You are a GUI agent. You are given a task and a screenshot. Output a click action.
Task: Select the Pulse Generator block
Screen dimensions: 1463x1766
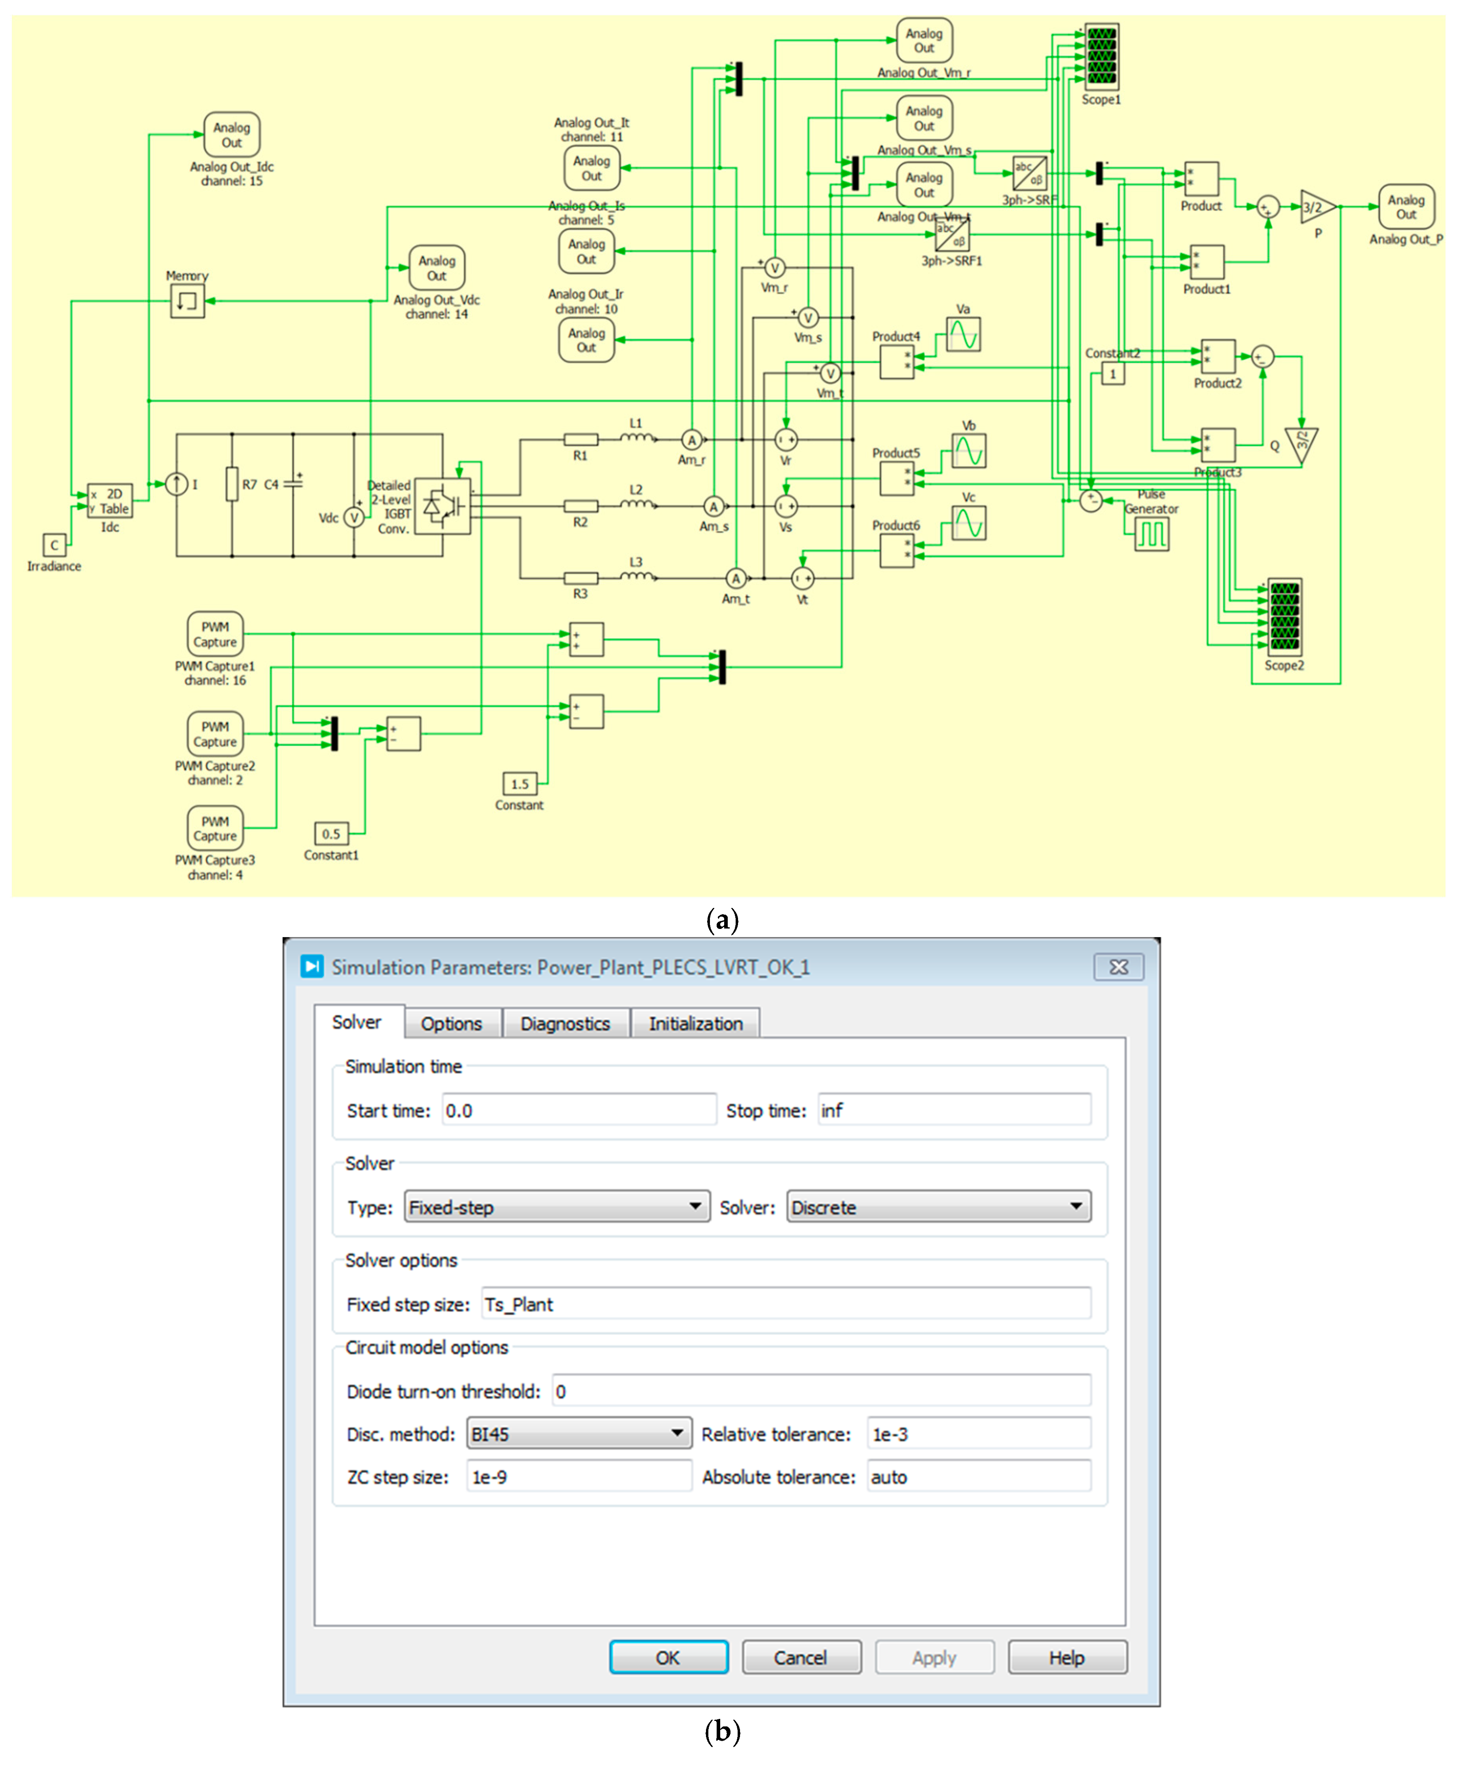[x=1151, y=533]
